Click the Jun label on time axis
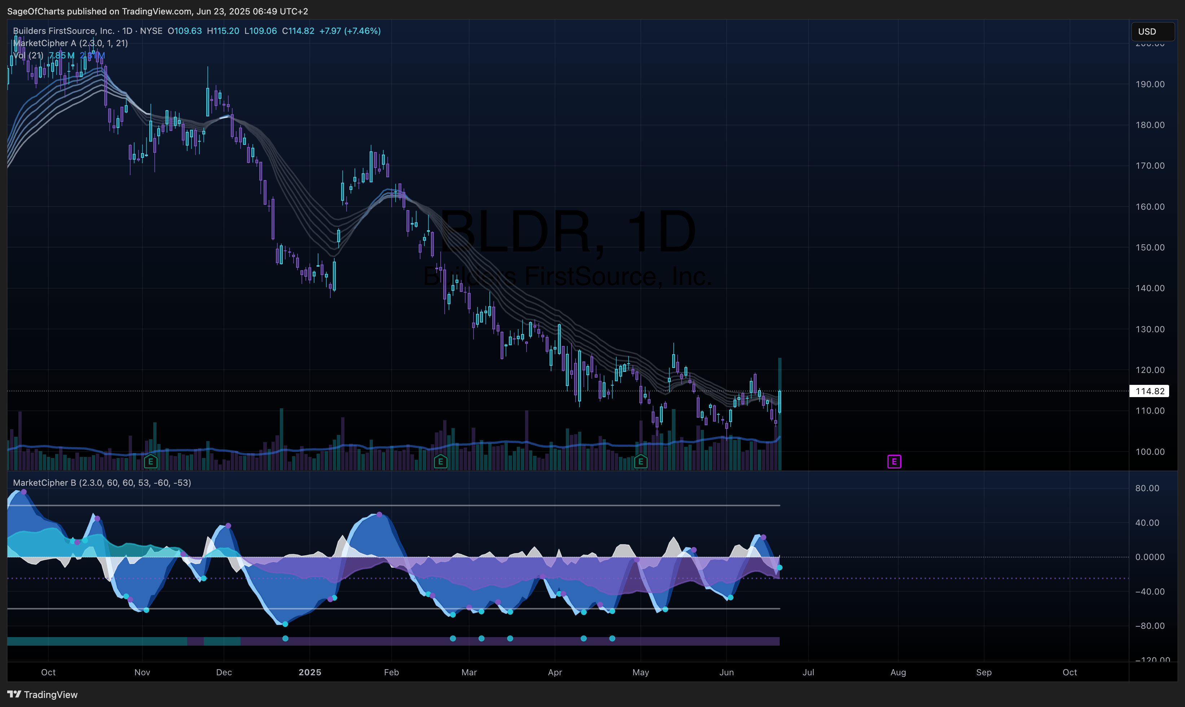Screen dimensions: 1185x707 726,672
